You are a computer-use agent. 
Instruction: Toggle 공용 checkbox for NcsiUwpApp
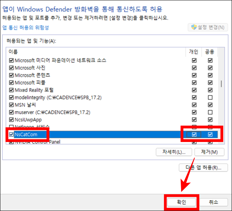coord(210,120)
